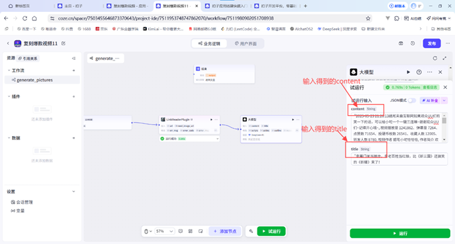Click the 发布 publish button
This screenshot has width=455, height=244.
(x=431, y=43)
